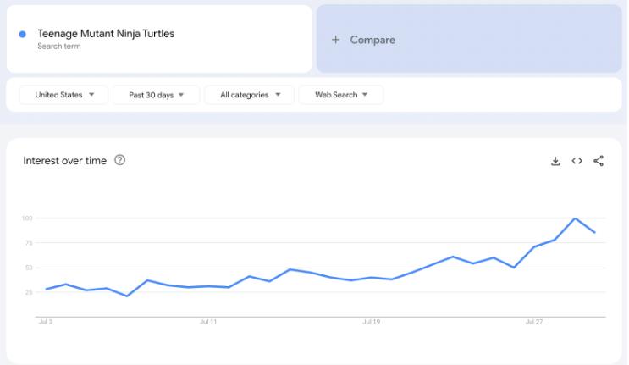Image resolution: width=629 pixels, height=365 pixels.
Task: Click the Interest over time heading
Action: (64, 160)
